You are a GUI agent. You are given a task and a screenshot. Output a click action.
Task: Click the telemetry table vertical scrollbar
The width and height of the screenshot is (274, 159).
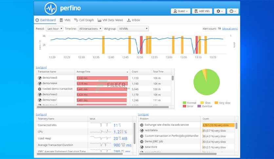[135, 133]
